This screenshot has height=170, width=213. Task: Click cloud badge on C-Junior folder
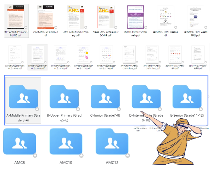119,109
